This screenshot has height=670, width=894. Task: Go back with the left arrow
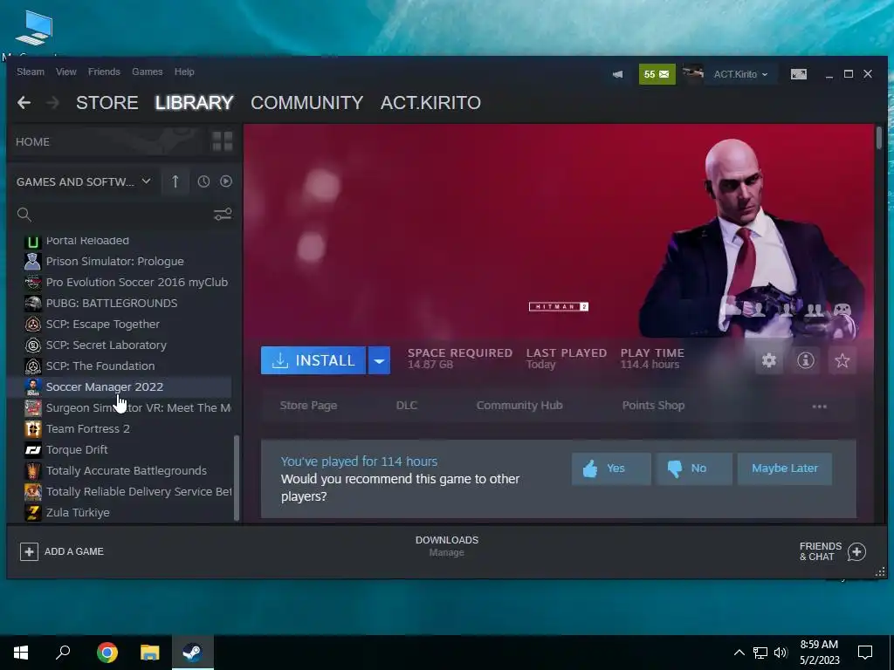pyautogui.click(x=24, y=103)
